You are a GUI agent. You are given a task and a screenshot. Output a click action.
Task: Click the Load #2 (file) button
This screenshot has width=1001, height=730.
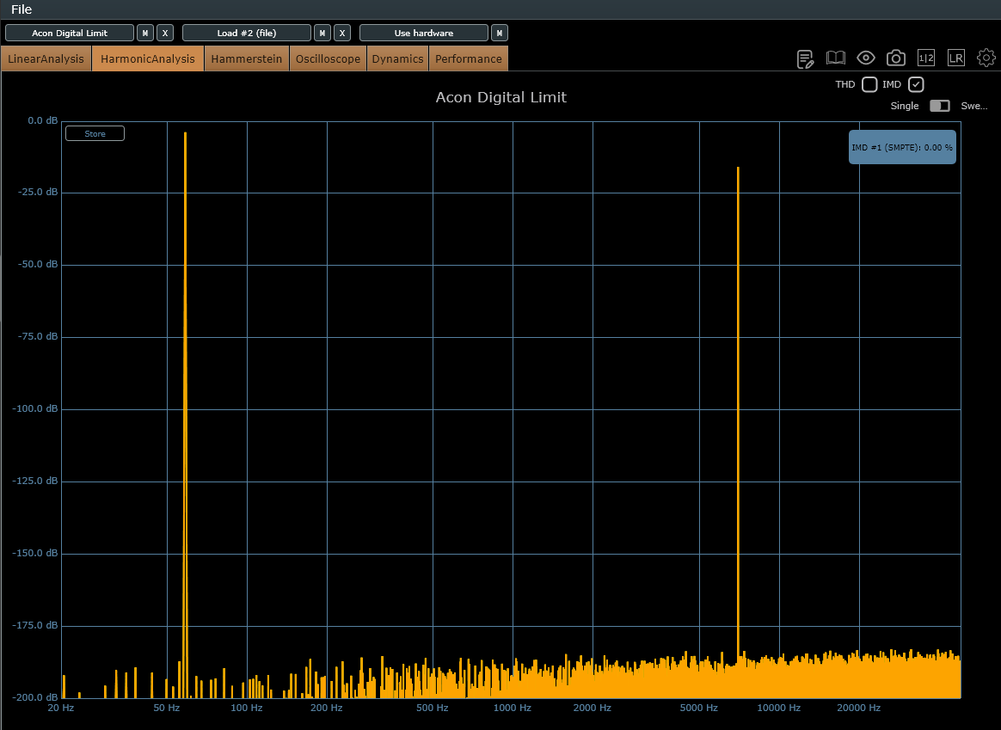tap(247, 34)
